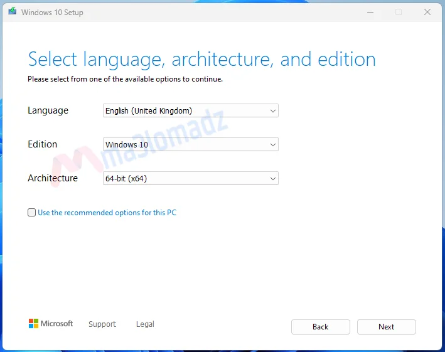
Task: Click the 'Select language, architecture, and edition' heading
Action: pos(201,60)
